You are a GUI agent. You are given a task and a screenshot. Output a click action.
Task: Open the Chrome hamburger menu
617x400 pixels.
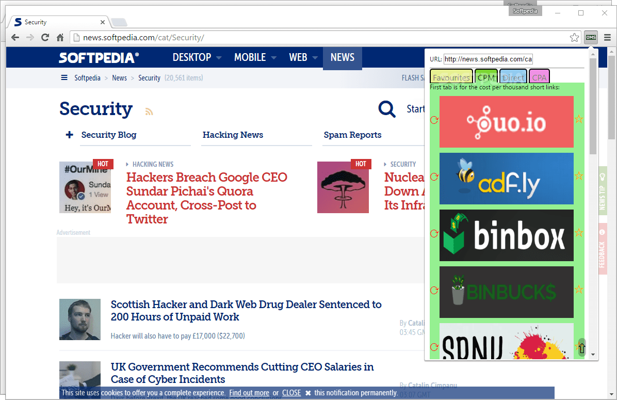[x=607, y=37]
